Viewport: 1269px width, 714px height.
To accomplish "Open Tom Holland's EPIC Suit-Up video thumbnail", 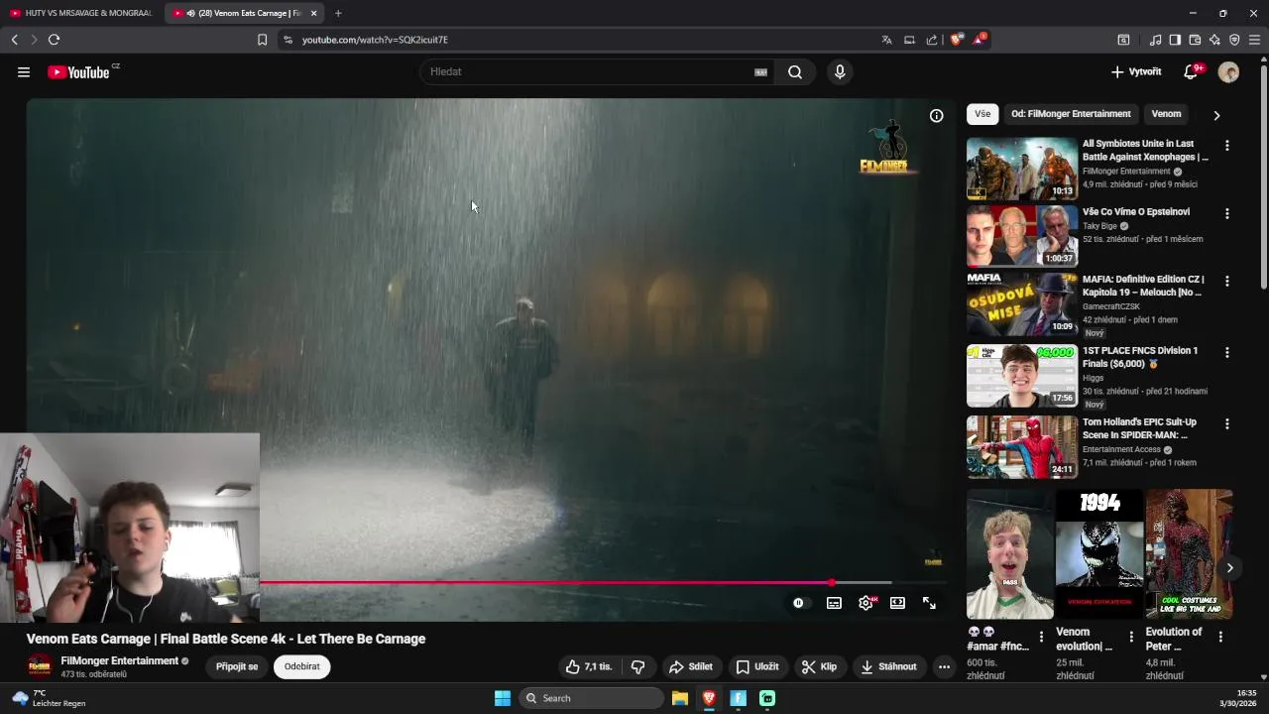I will (x=1022, y=447).
